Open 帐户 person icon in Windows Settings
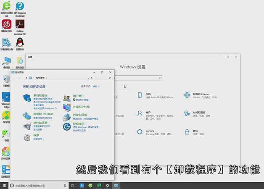Viewport: 264px width, 189px height. (140, 113)
